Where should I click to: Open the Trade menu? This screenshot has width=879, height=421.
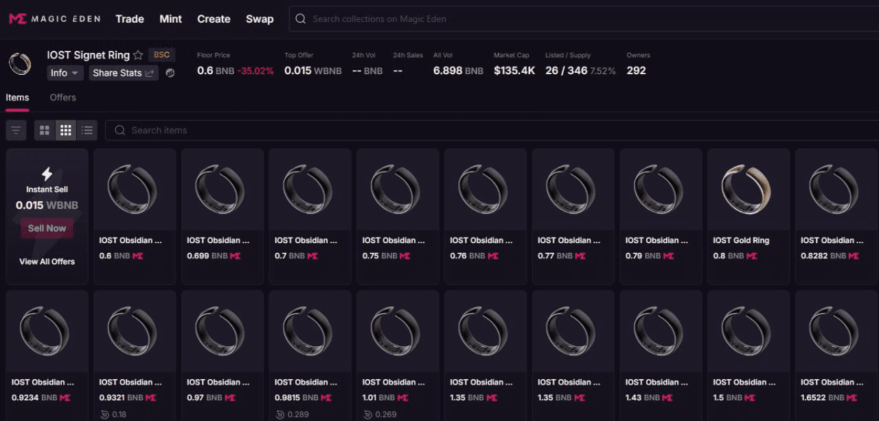tap(130, 19)
